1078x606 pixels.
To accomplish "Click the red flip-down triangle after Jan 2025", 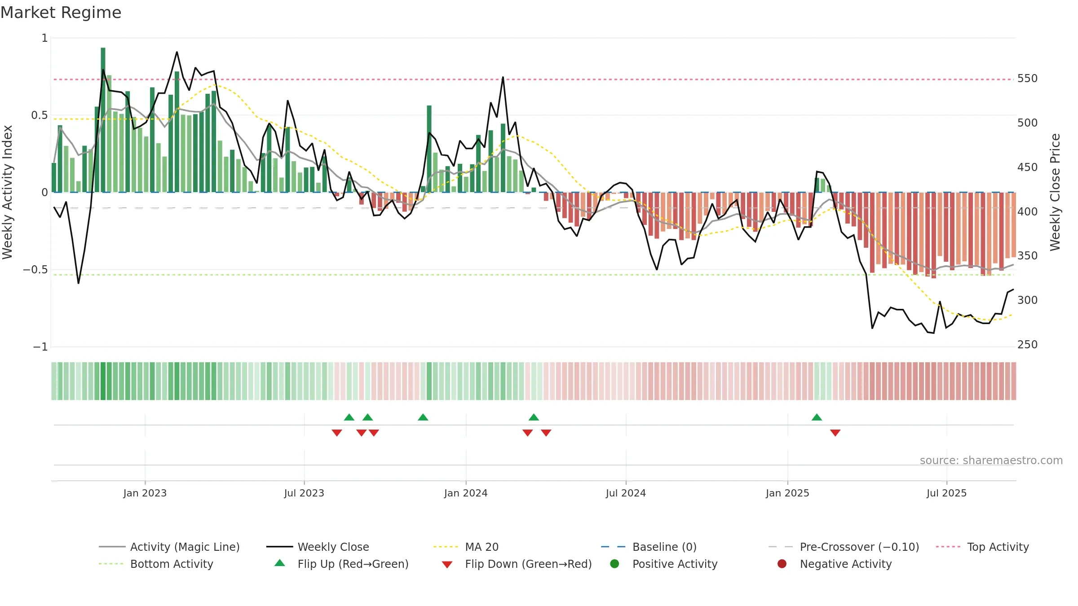I will point(835,433).
